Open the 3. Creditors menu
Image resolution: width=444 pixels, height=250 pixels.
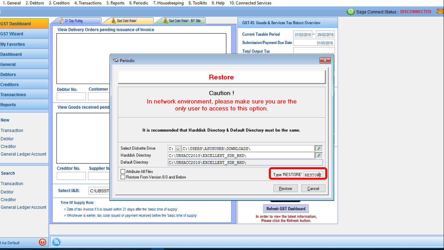59,3
